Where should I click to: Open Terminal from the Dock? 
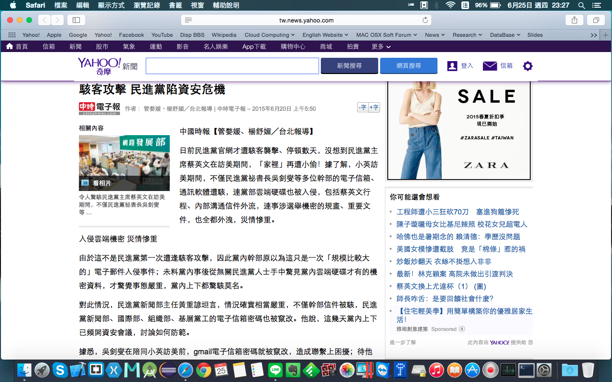526,370
